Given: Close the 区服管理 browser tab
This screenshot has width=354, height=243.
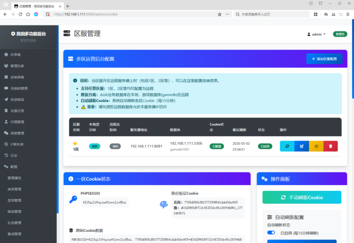Looking at the screenshot, I should coord(60,6).
